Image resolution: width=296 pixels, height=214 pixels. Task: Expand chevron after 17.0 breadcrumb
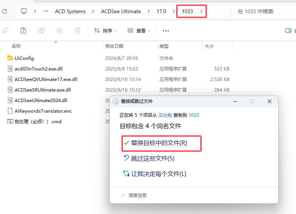[x=174, y=11]
